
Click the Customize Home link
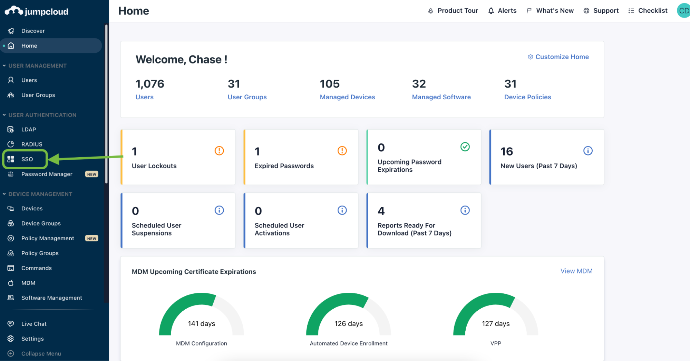coord(558,57)
